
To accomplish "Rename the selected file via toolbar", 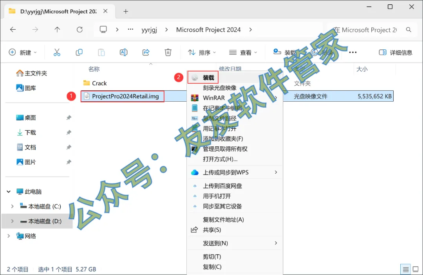I will click(123, 52).
